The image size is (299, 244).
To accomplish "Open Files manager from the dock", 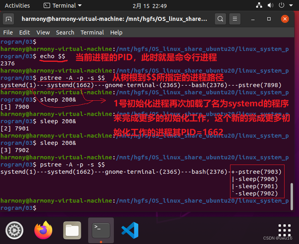I will pos(72,230).
